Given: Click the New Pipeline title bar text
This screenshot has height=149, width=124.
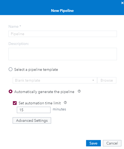Looking at the screenshot, I should [x=62, y=11].
